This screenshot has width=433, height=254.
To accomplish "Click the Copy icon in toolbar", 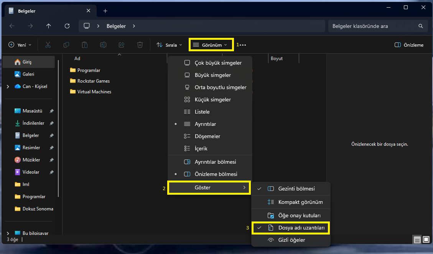I will pos(66,45).
